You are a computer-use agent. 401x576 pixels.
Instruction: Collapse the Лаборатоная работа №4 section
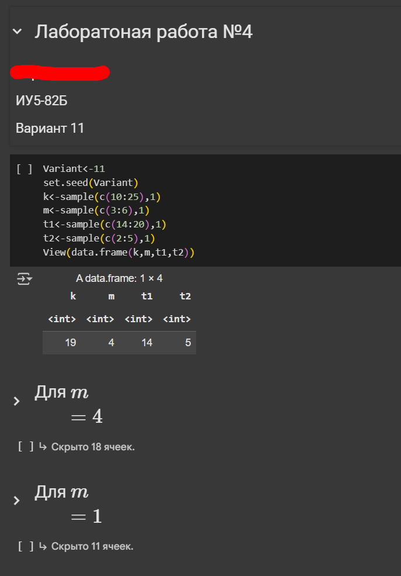[18, 32]
